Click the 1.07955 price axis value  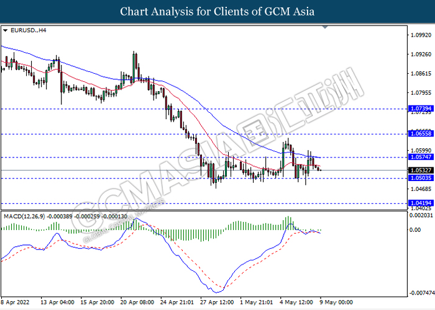[421, 93]
